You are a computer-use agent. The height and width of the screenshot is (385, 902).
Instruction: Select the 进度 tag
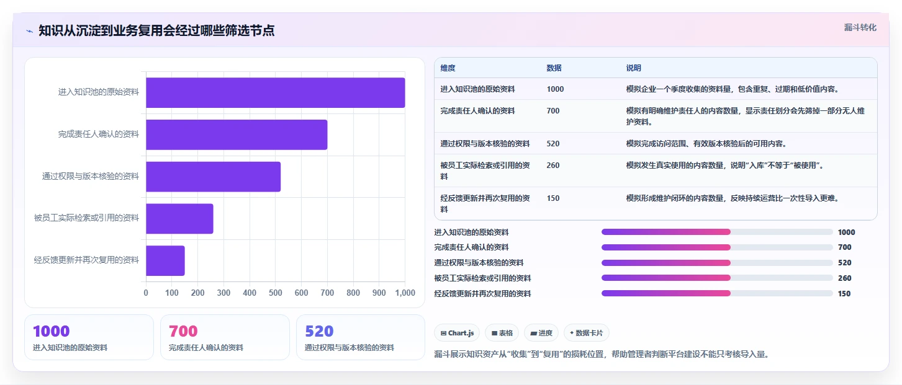click(541, 333)
